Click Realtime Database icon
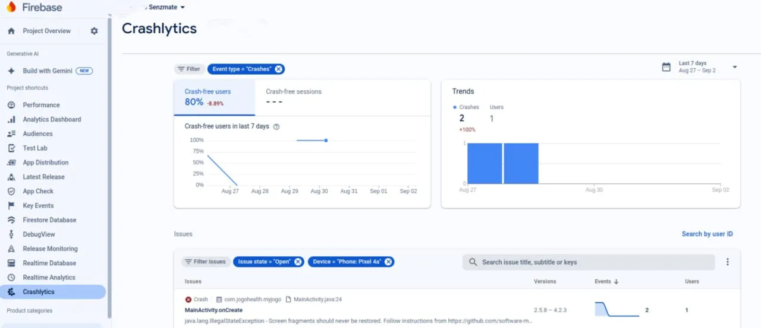761x328 pixels. 11,263
